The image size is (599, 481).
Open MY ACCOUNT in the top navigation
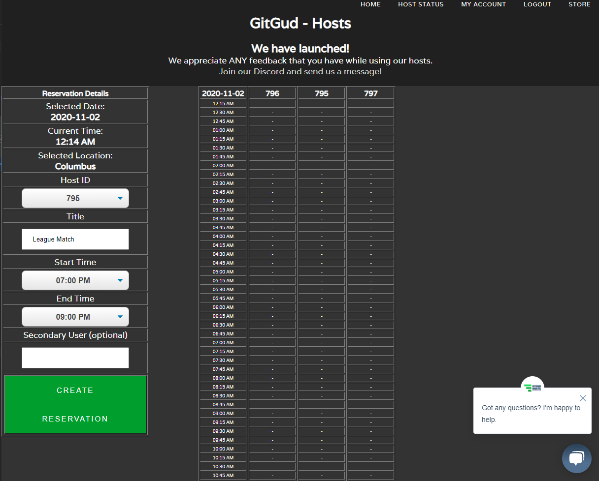click(483, 4)
